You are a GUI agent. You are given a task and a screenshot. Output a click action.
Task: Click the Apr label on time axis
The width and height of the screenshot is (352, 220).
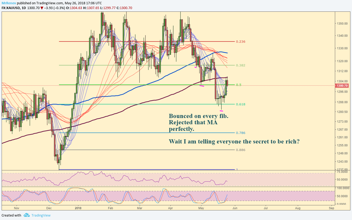(x=170, y=208)
